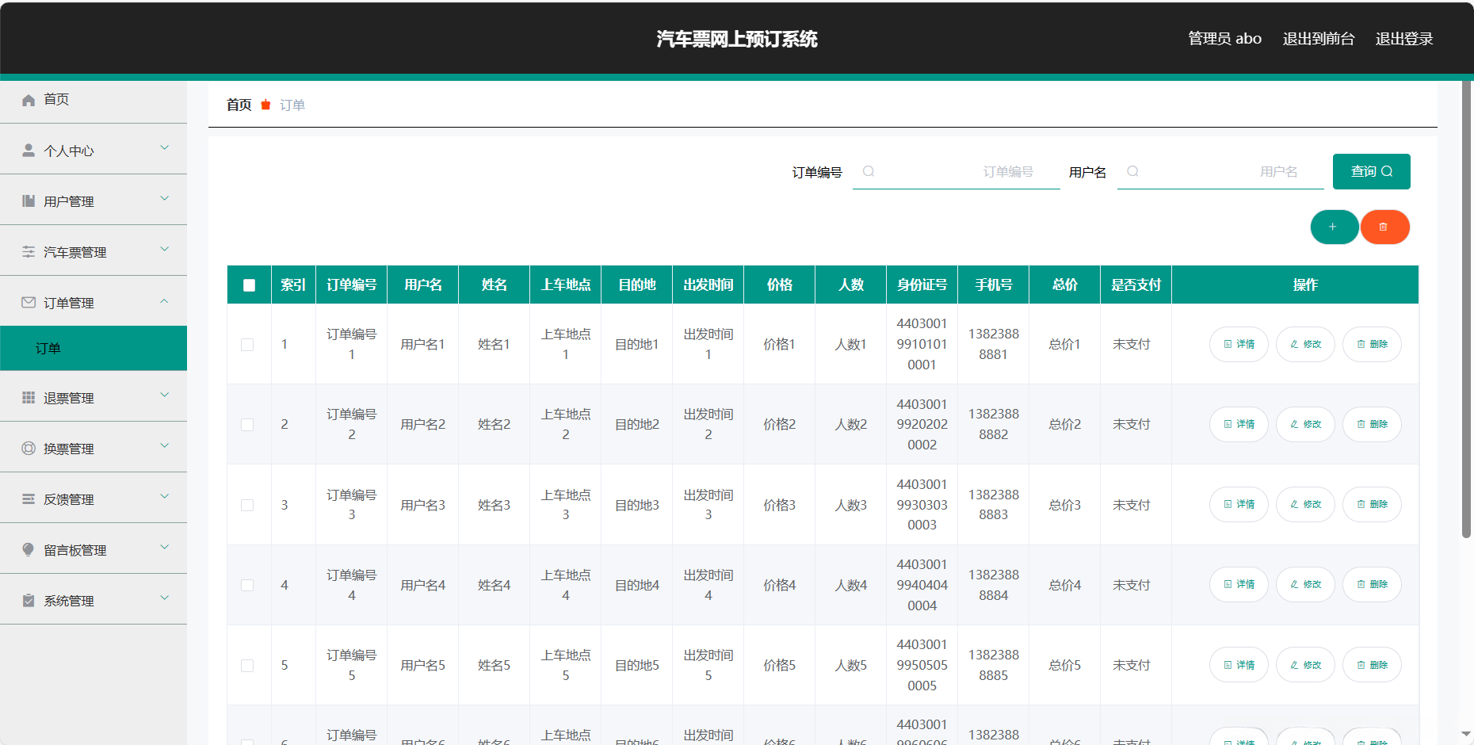Open 详情 for order row 3
The width and height of the screenshot is (1474, 745).
pyautogui.click(x=1239, y=505)
